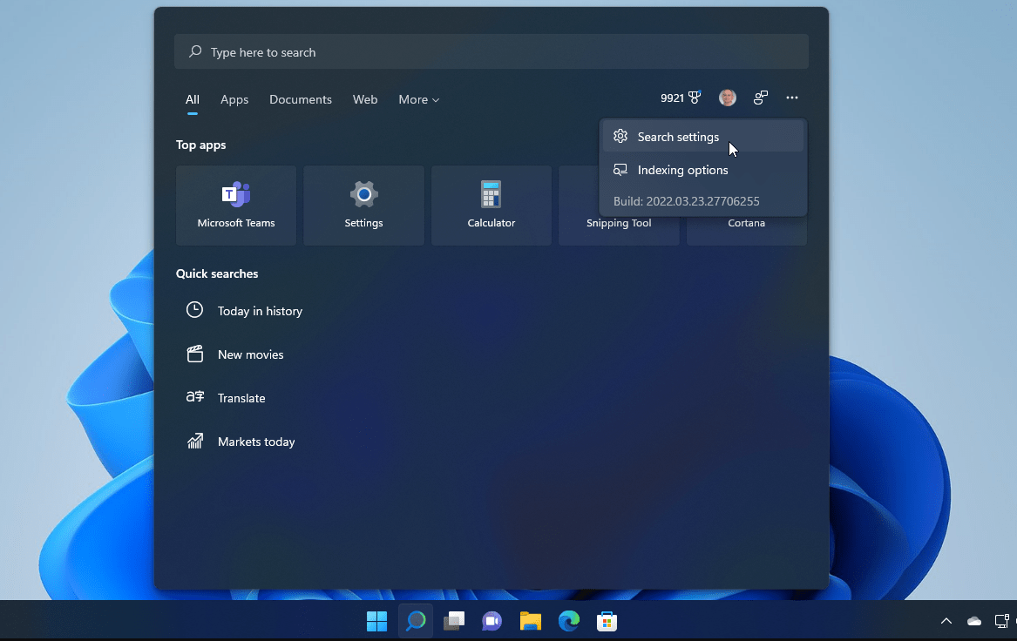
Task: Open the Windows Start button on taskbar
Action: coord(376,621)
